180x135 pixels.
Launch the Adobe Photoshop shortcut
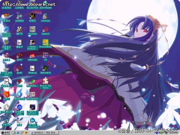(32, 45)
